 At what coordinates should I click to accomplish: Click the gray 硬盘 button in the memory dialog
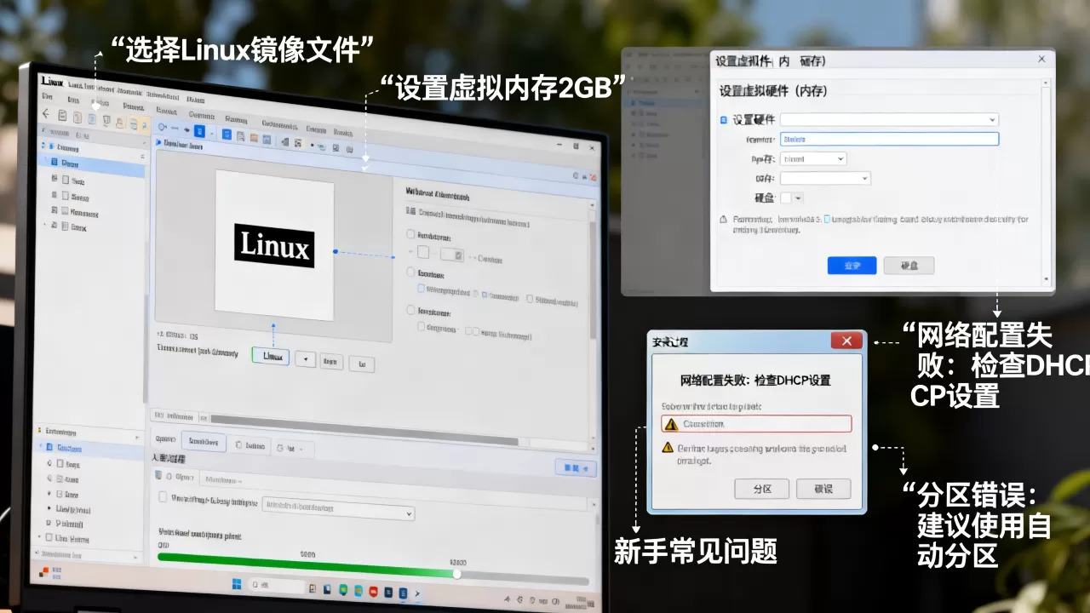click(909, 266)
